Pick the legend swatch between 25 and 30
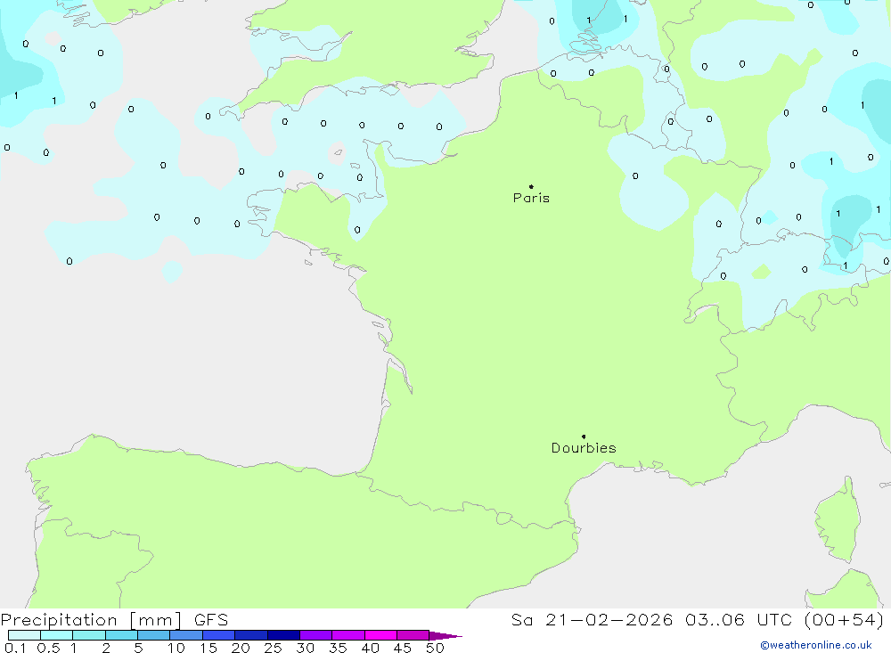 point(283,635)
